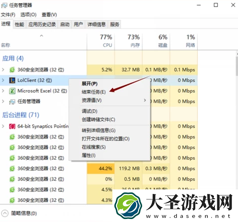Screen dimensions: 238x222
Task: Click the 任务管理器 row icon under 应用
Action: coord(12,102)
